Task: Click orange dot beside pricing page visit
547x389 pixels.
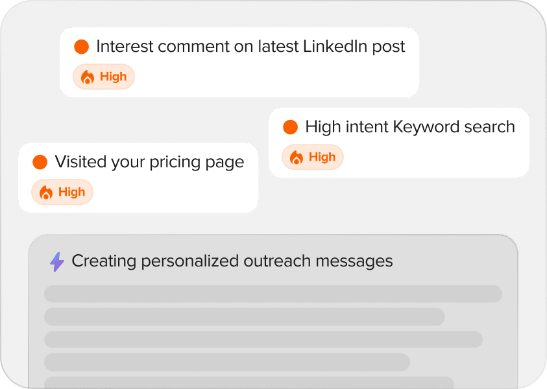Action: tap(40, 162)
